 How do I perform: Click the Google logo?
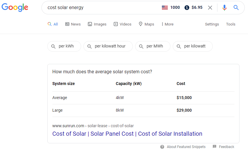15,8
